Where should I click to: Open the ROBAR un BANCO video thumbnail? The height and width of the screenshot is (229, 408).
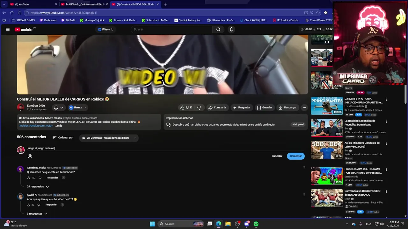[327, 198]
